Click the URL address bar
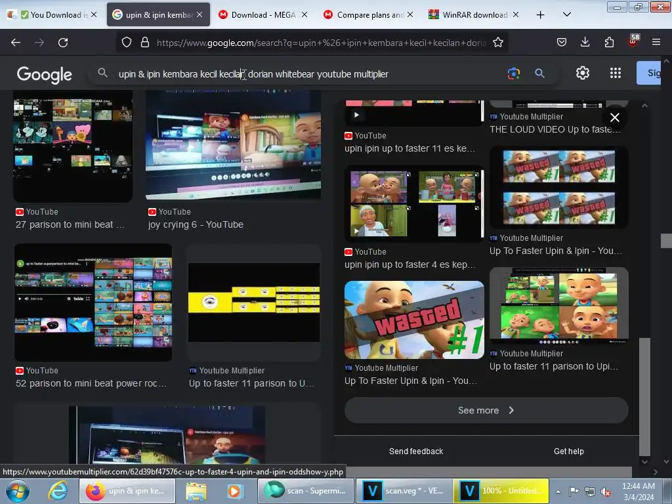This screenshot has height=504, width=672. coord(322,43)
